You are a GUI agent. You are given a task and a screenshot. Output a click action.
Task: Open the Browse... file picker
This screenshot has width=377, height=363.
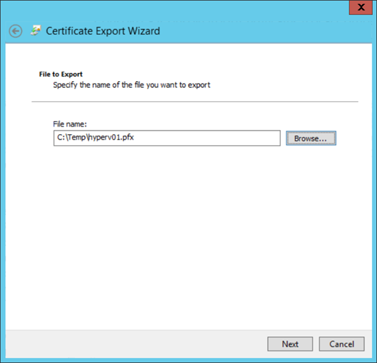[x=311, y=138]
